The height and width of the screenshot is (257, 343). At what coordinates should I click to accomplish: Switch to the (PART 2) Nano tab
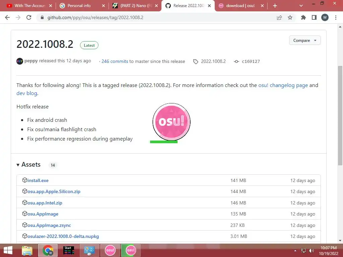coord(136,6)
